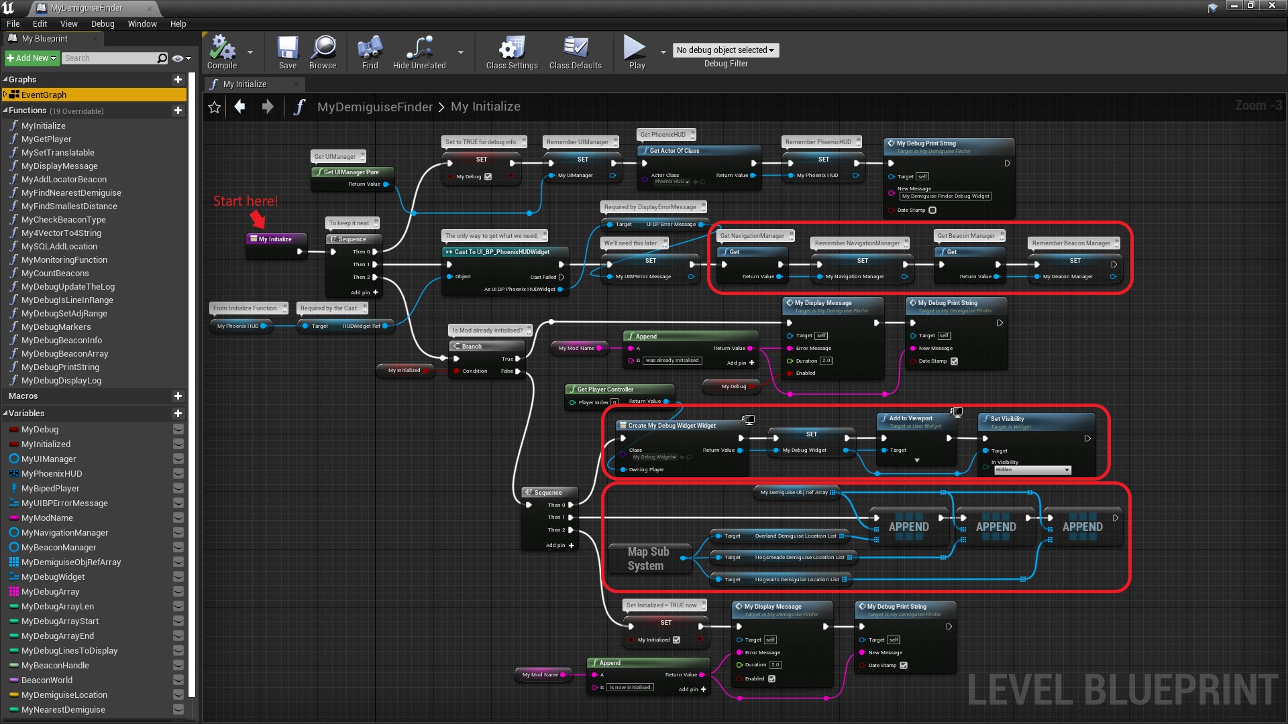
Task: Open Browse in the toolbar
Action: click(x=323, y=52)
